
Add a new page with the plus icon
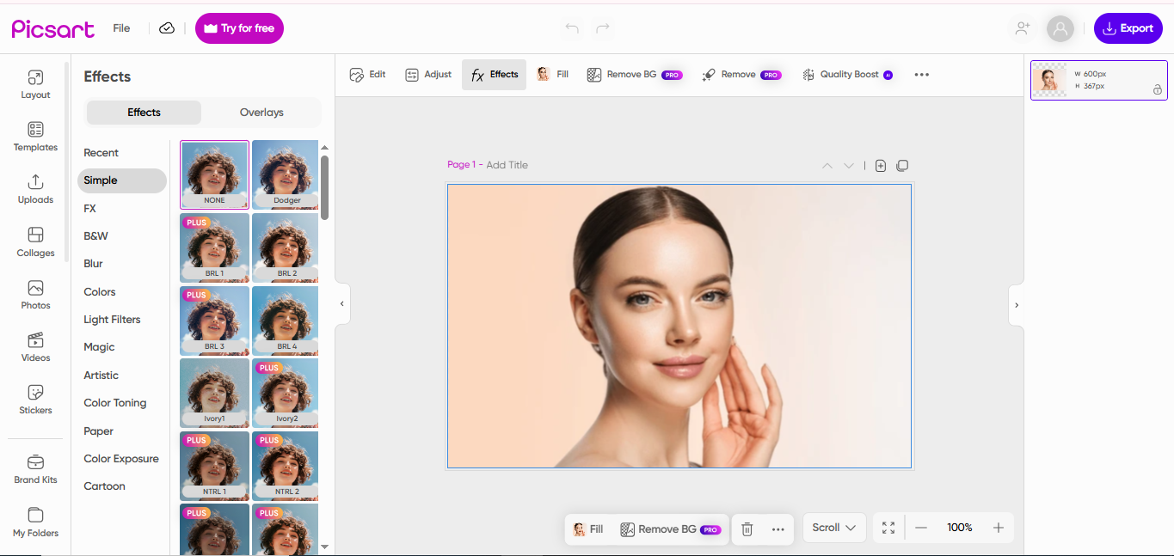coord(880,165)
